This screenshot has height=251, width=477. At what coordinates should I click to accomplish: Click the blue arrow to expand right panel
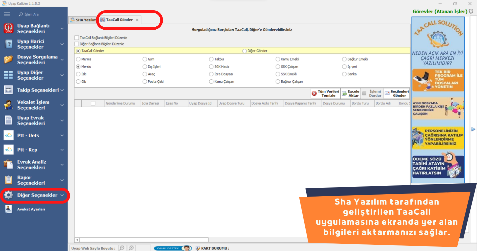pyautogui.click(x=473, y=129)
